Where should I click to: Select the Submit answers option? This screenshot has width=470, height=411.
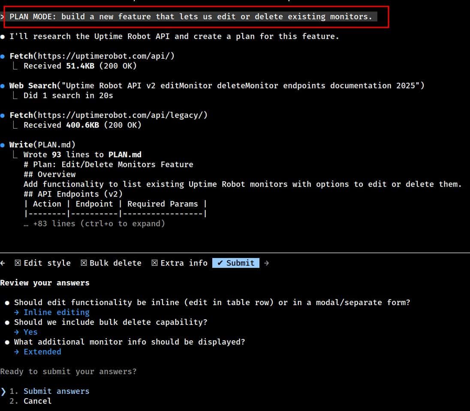[x=56, y=391]
